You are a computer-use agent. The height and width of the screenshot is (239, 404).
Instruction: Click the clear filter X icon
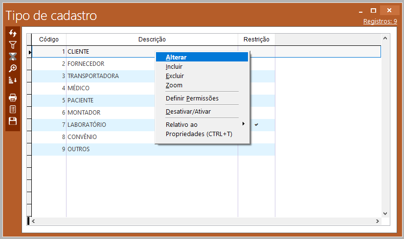point(13,56)
